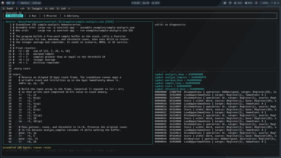Click the 'Ctrl+P open' shortcut hint
This screenshot has width=281, height=158.
click(x=66, y=150)
